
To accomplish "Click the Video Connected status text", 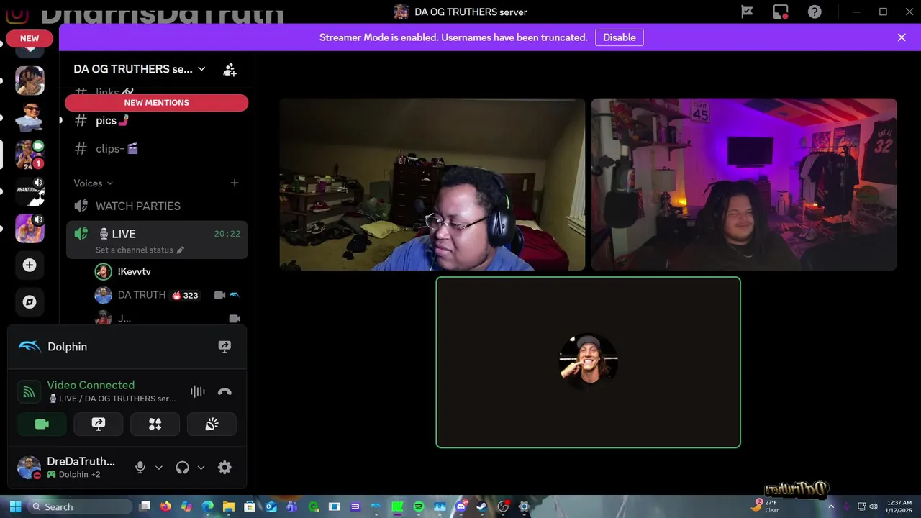I will click(91, 385).
